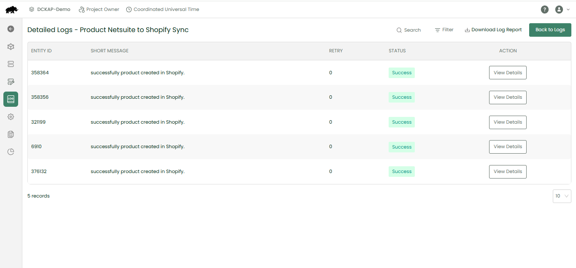Click the help question mark icon

(545, 9)
